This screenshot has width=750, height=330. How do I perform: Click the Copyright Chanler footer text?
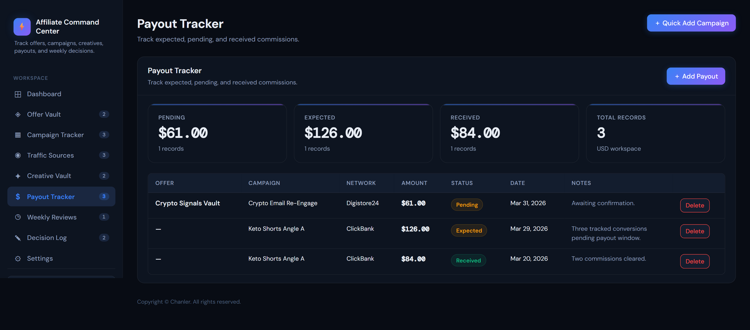pyautogui.click(x=189, y=302)
